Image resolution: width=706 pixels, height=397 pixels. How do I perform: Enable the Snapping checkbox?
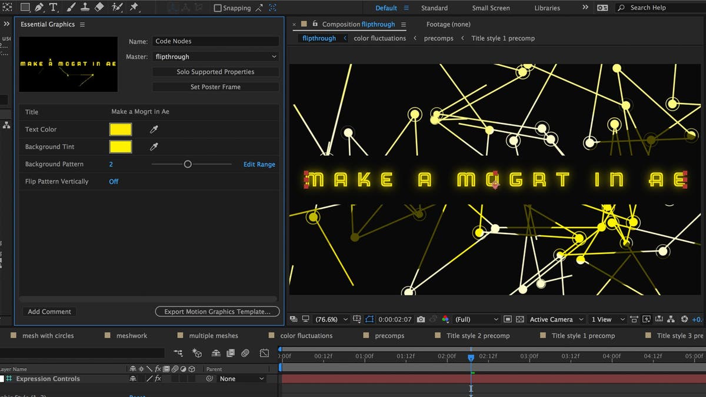[x=218, y=8]
